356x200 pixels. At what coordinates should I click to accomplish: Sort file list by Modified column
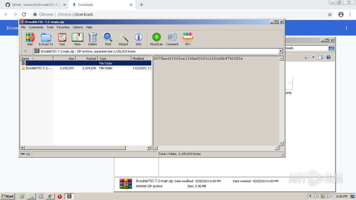click(141, 58)
